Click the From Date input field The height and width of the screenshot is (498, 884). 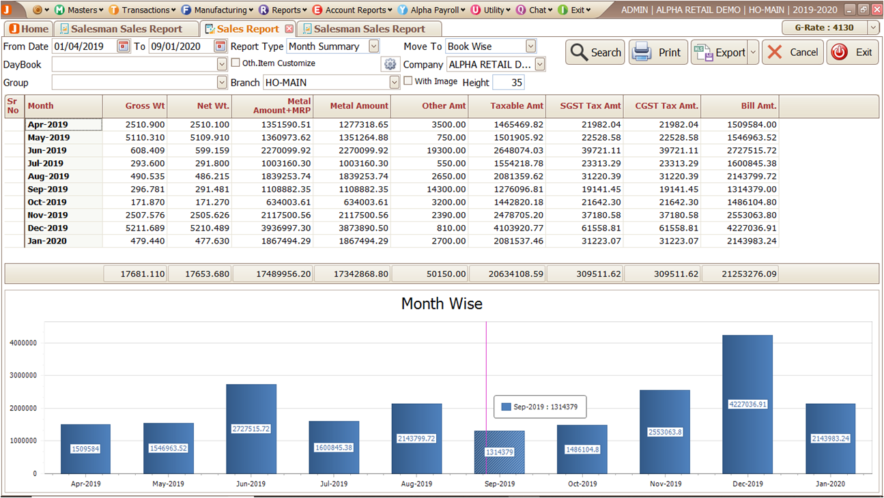click(x=84, y=46)
